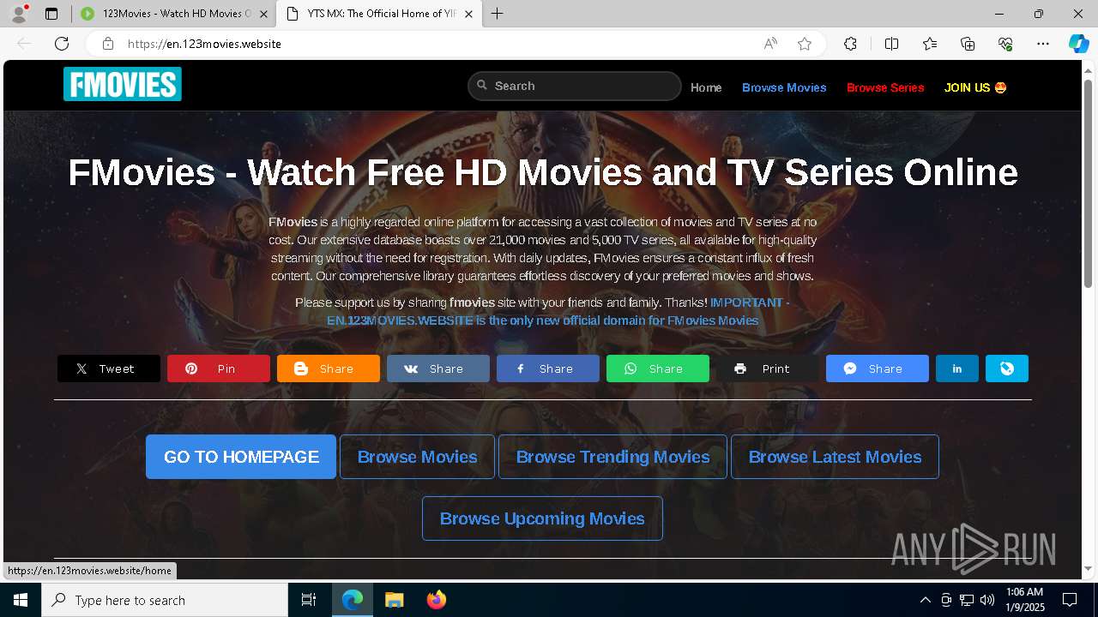Click the Print button
The image size is (1098, 617).
(768, 368)
